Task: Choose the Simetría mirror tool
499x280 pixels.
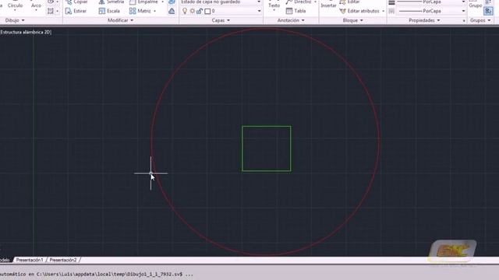Action: [111, 2]
